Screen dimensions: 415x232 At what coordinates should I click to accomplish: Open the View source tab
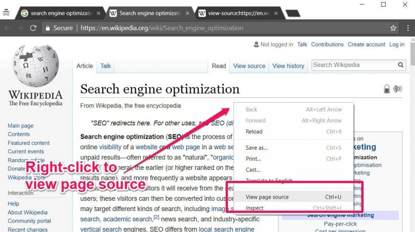pos(249,66)
